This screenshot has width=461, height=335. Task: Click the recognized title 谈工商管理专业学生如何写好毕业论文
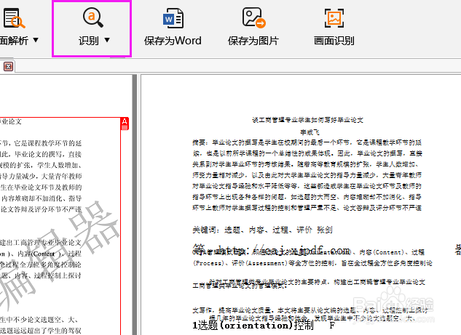pos(307,120)
